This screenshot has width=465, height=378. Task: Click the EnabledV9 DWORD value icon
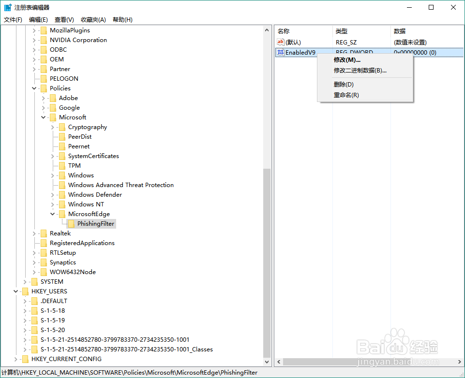(x=281, y=52)
